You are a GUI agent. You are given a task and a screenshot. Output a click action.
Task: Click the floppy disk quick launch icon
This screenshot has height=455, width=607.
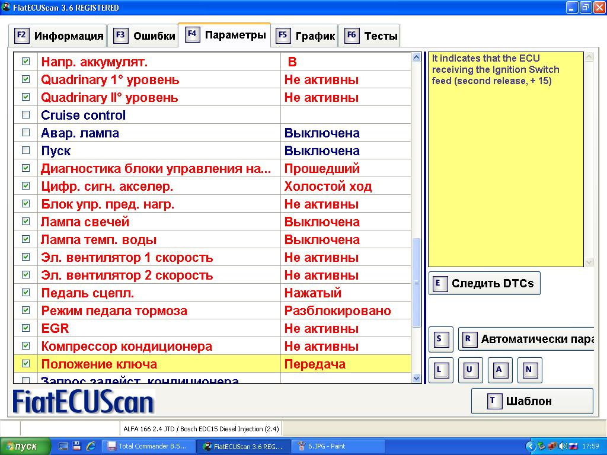tap(76, 446)
